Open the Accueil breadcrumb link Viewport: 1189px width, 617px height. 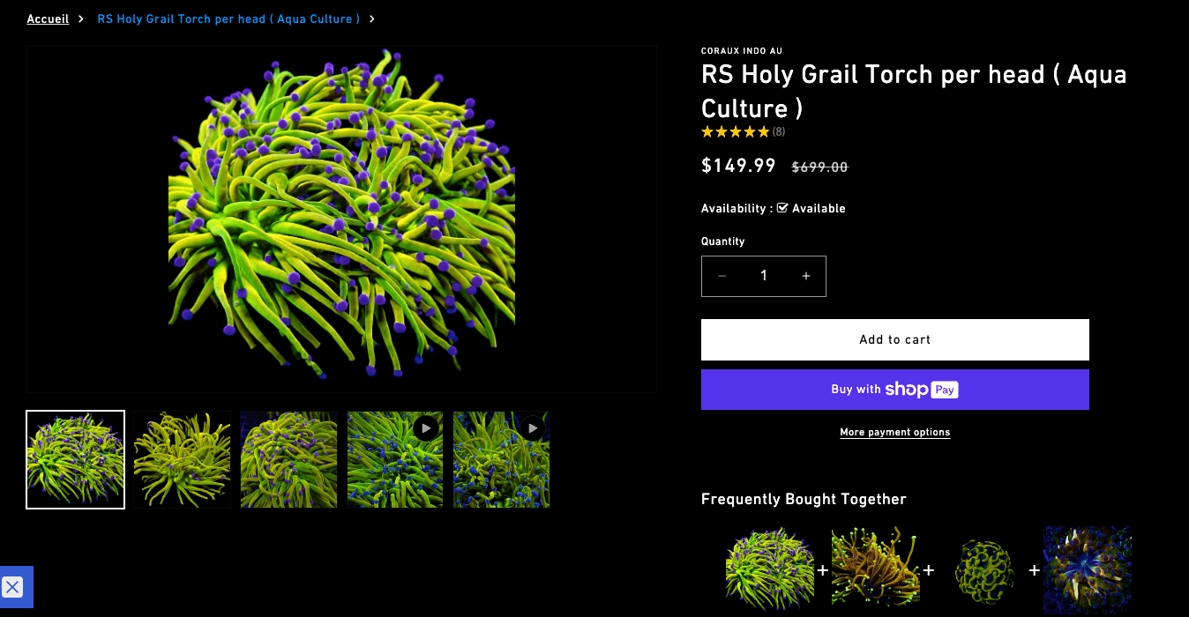(x=48, y=19)
